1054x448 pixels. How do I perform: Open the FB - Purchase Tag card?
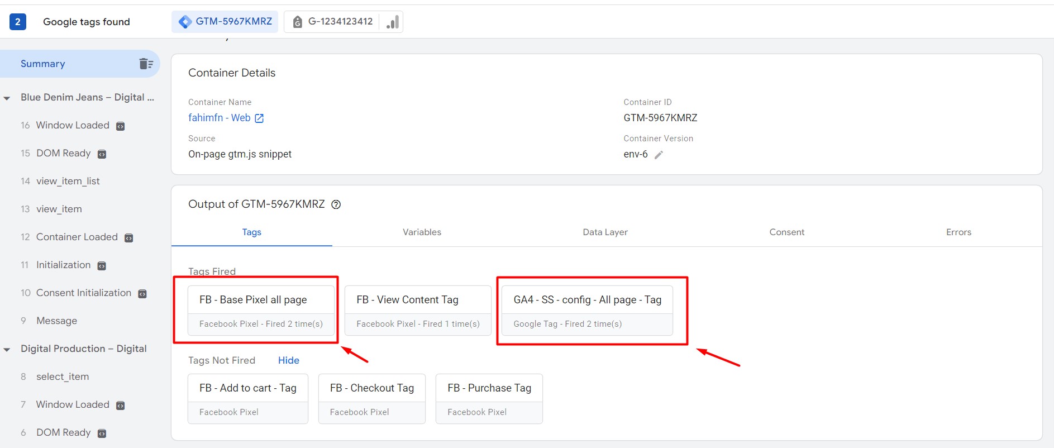click(x=489, y=399)
